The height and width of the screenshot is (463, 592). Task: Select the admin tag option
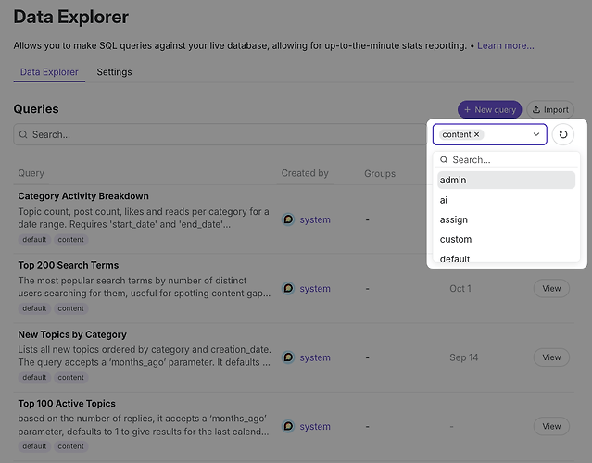(506, 180)
